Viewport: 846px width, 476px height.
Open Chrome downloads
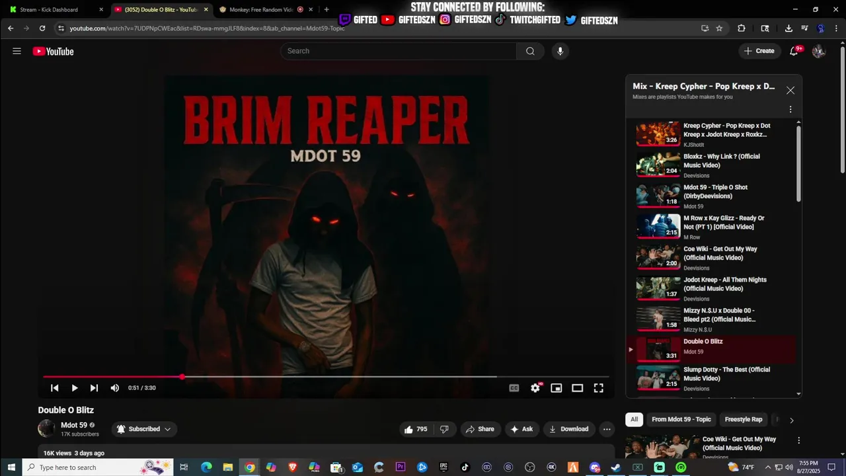click(x=788, y=28)
